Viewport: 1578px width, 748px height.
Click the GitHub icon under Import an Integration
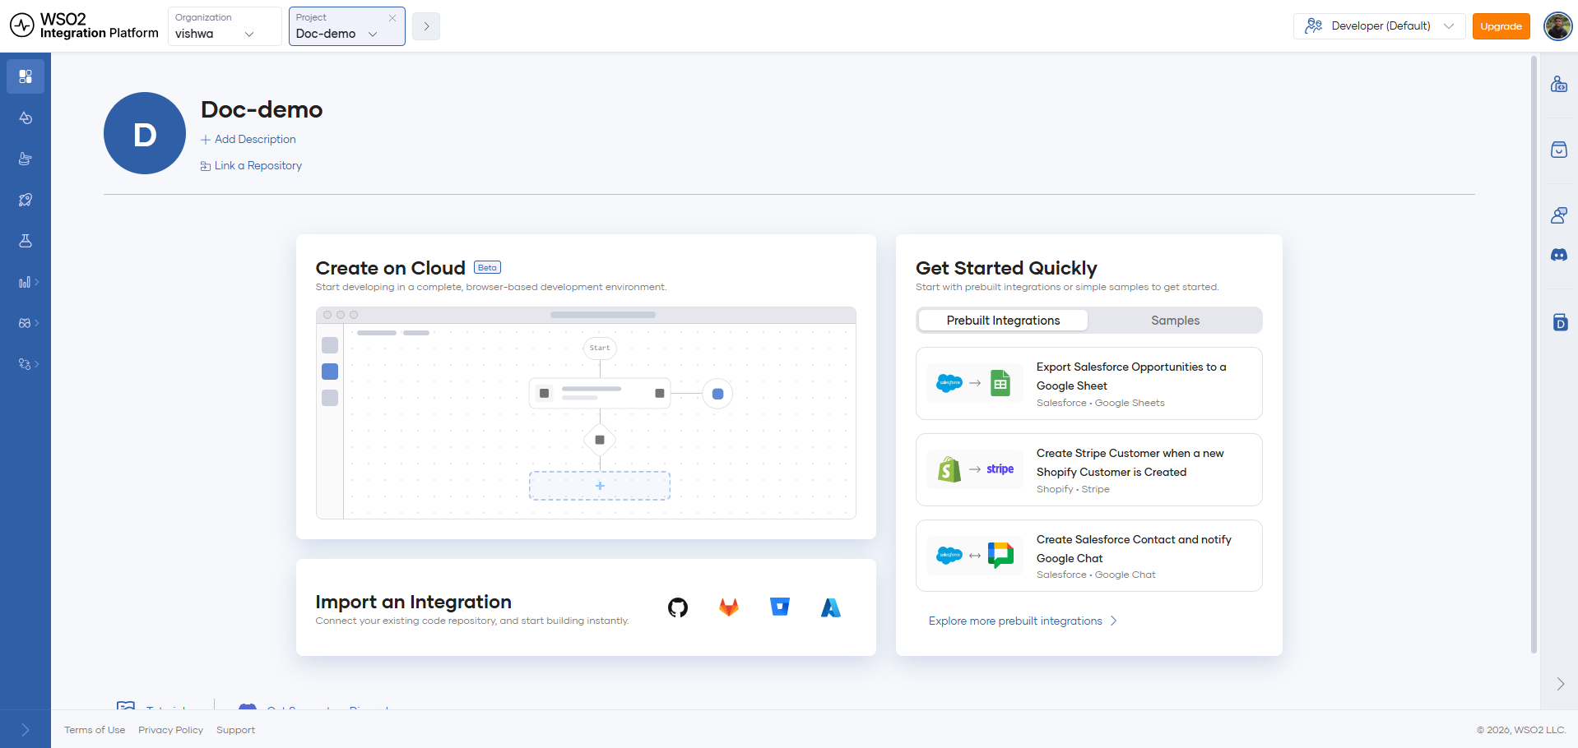click(x=678, y=607)
